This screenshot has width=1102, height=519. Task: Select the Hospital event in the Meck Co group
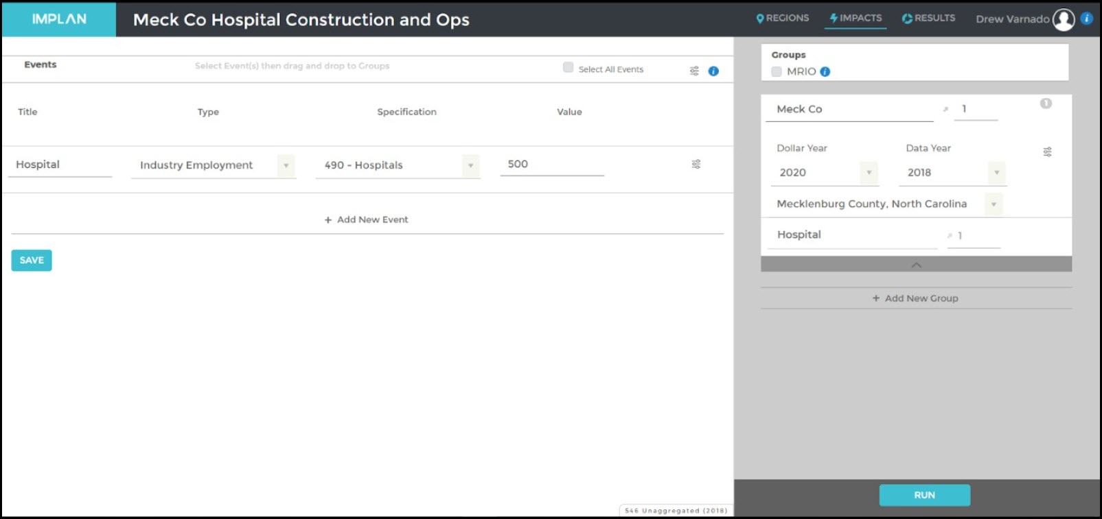(852, 235)
